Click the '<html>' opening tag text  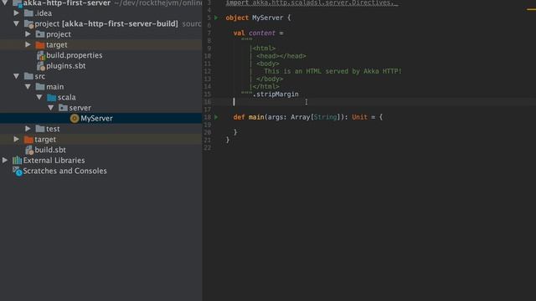pyautogui.click(x=264, y=48)
